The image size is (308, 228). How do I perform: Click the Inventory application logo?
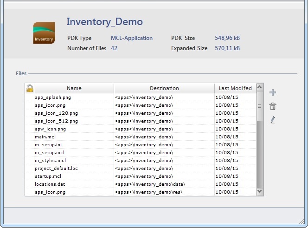pos(44,33)
